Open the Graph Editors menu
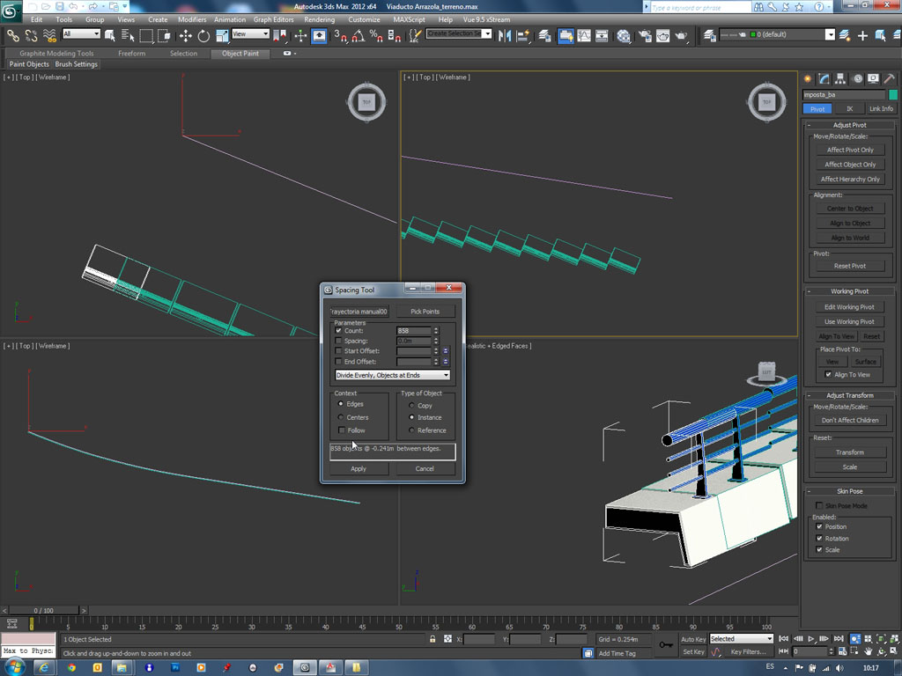The width and height of the screenshot is (902, 676). click(273, 19)
